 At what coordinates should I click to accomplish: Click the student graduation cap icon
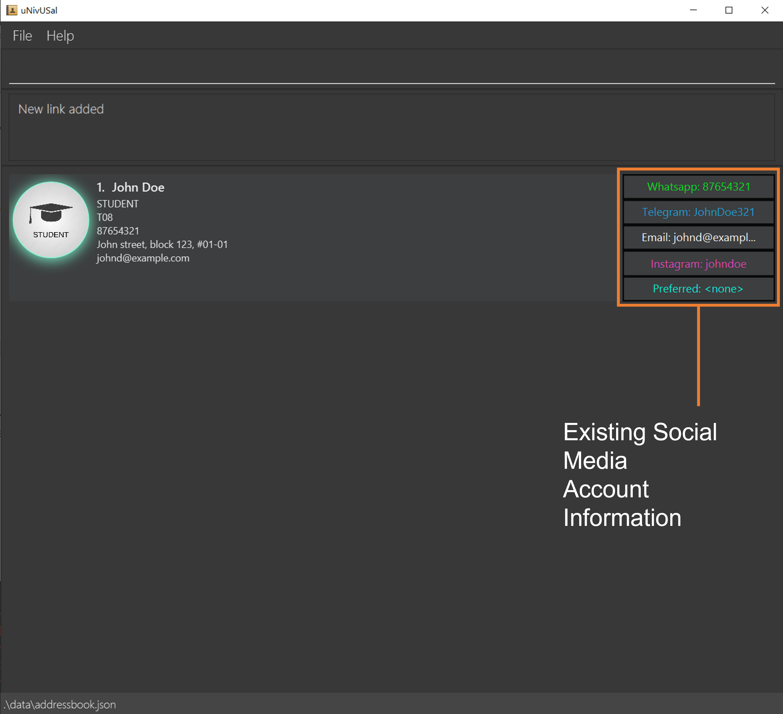(x=50, y=215)
